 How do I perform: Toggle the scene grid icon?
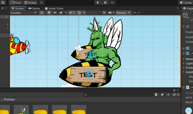79,13
